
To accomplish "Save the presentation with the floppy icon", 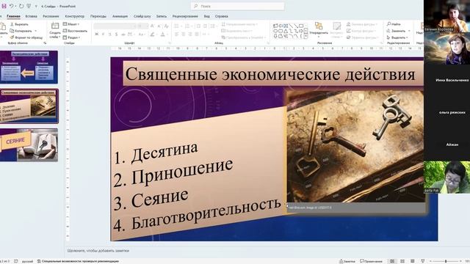I will [x=4, y=6].
